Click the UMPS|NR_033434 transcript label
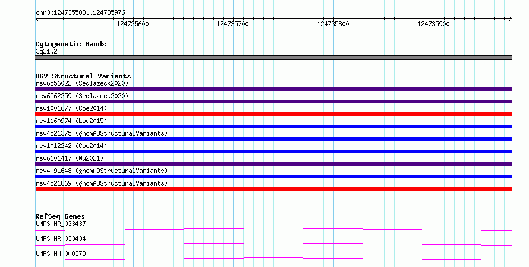 tap(61, 238)
